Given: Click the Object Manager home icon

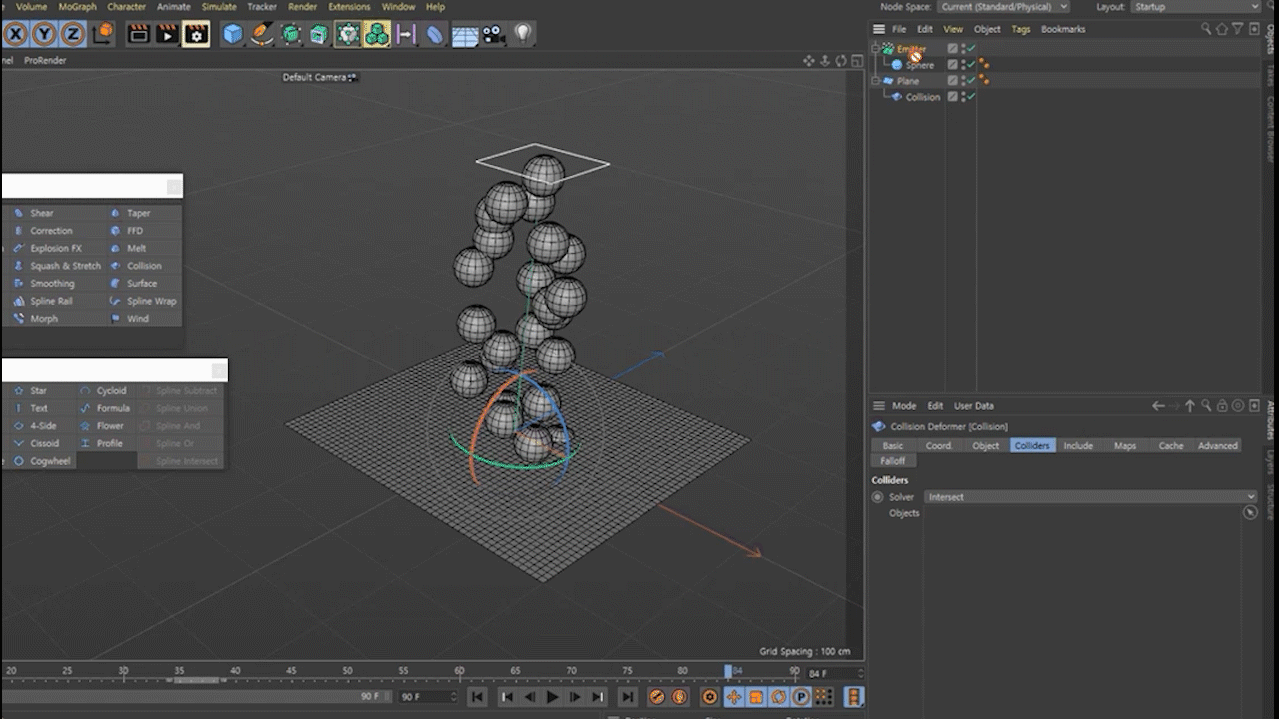Looking at the screenshot, I should [x=1222, y=29].
